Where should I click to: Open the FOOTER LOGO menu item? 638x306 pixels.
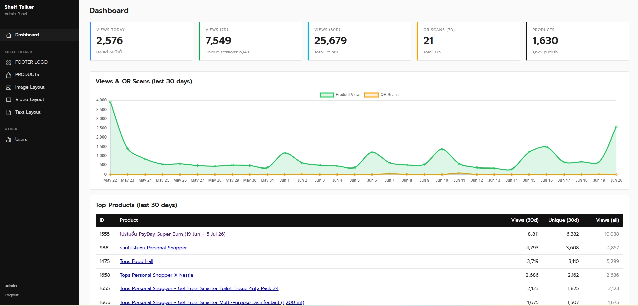click(39, 62)
